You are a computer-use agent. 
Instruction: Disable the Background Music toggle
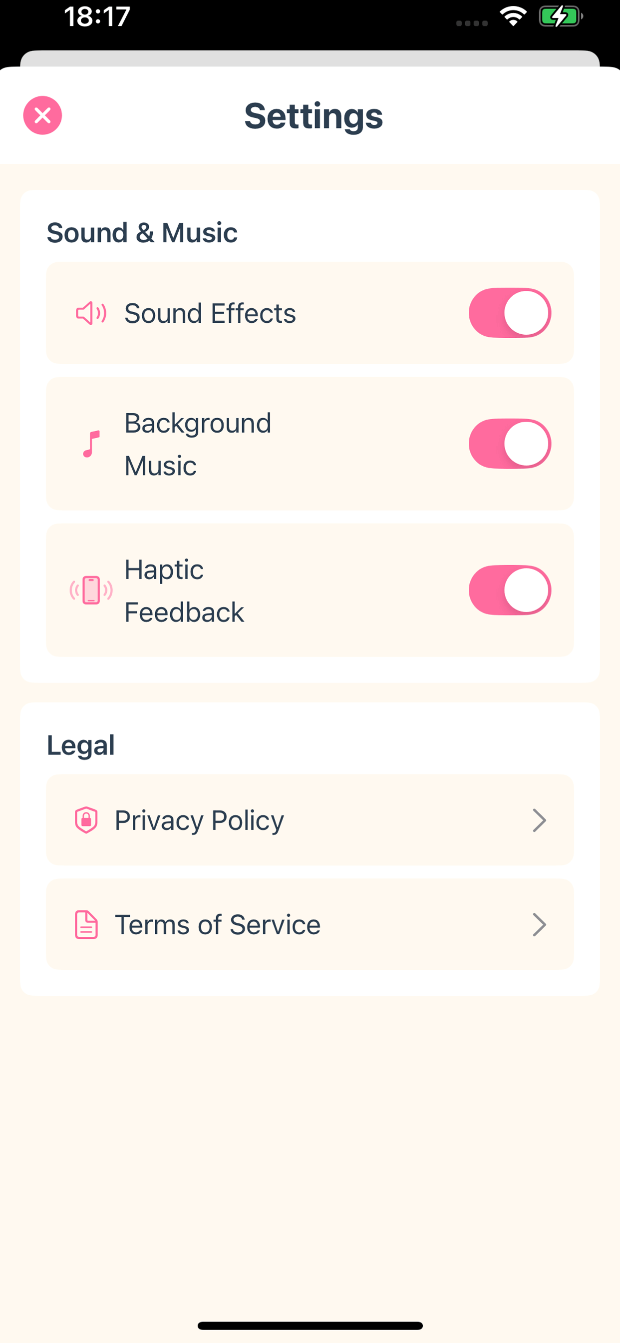(510, 444)
